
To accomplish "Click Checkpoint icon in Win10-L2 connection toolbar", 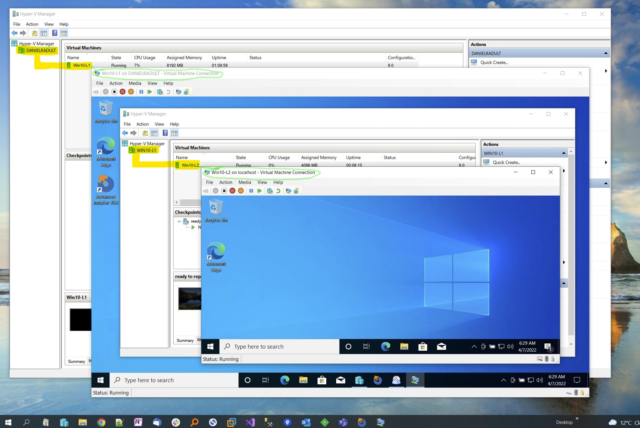I will click(270, 191).
